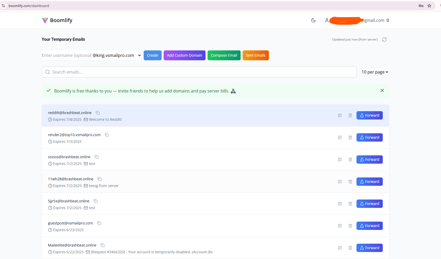This screenshot has height=259, width=441.
Task: Click the Compose Email button
Action: pos(224,55)
